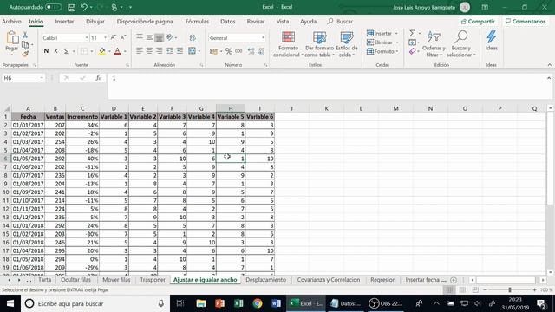The height and width of the screenshot is (312, 555).
Task: Expand the Insertar cells dropdown
Action: click(396, 33)
